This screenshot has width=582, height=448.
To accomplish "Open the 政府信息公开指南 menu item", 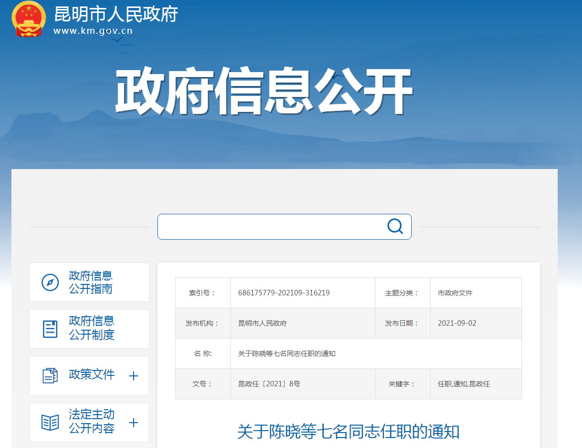I will tap(90, 282).
